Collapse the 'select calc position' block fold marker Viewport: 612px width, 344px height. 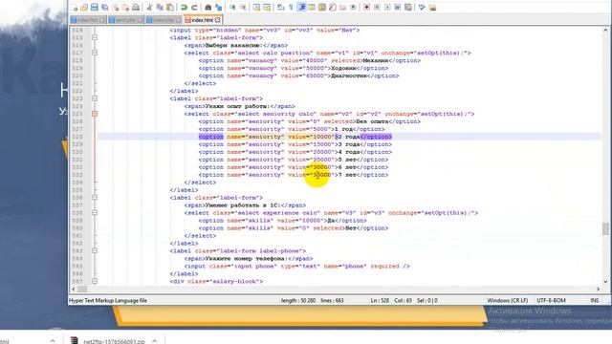click(95, 53)
